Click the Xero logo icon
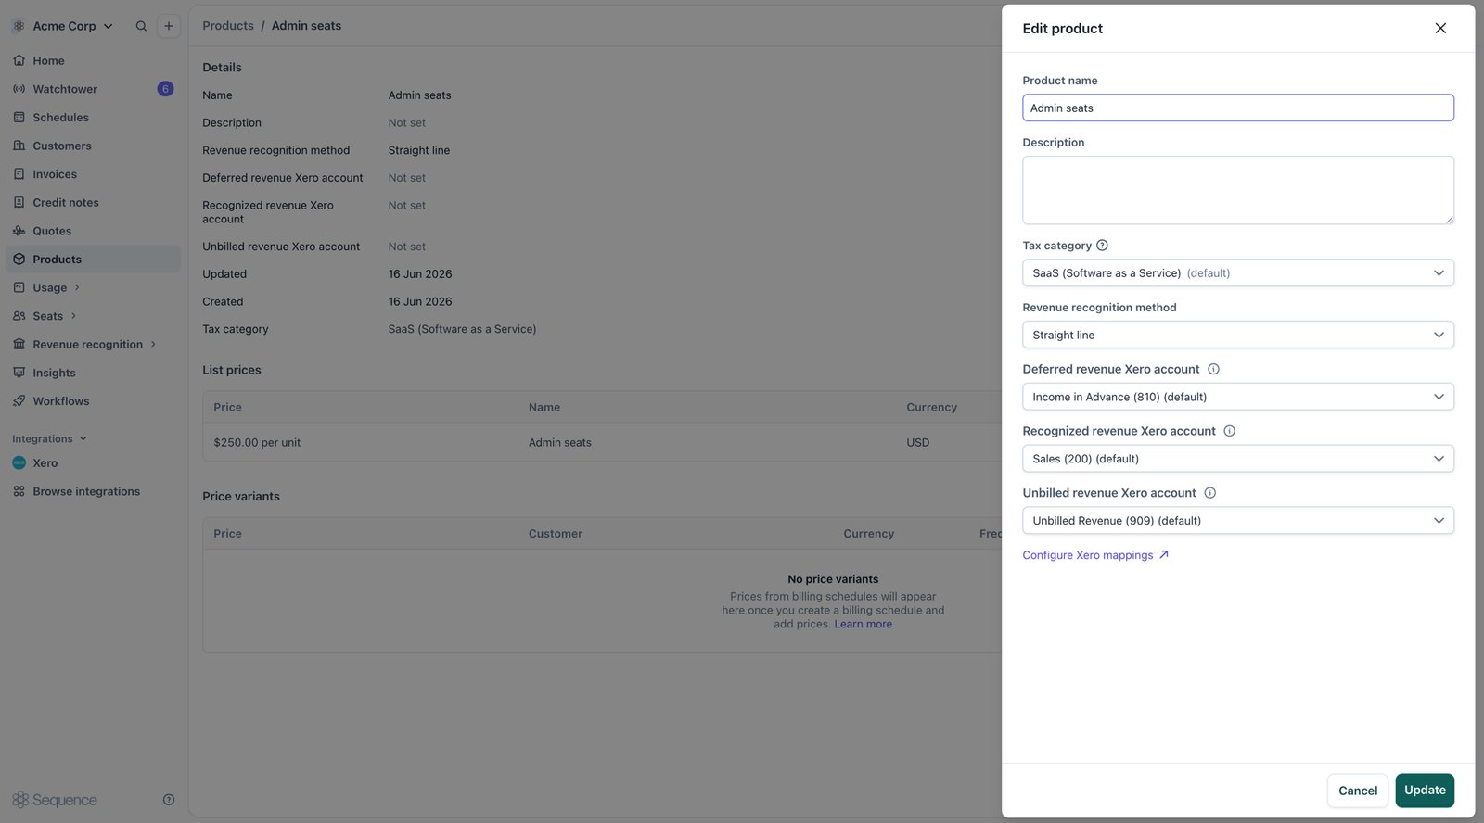 click(19, 462)
